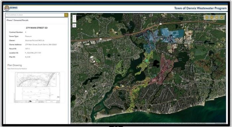Click the 'Location ID:' label
This screenshot has height=127, width=232.
click(x=14, y=53)
